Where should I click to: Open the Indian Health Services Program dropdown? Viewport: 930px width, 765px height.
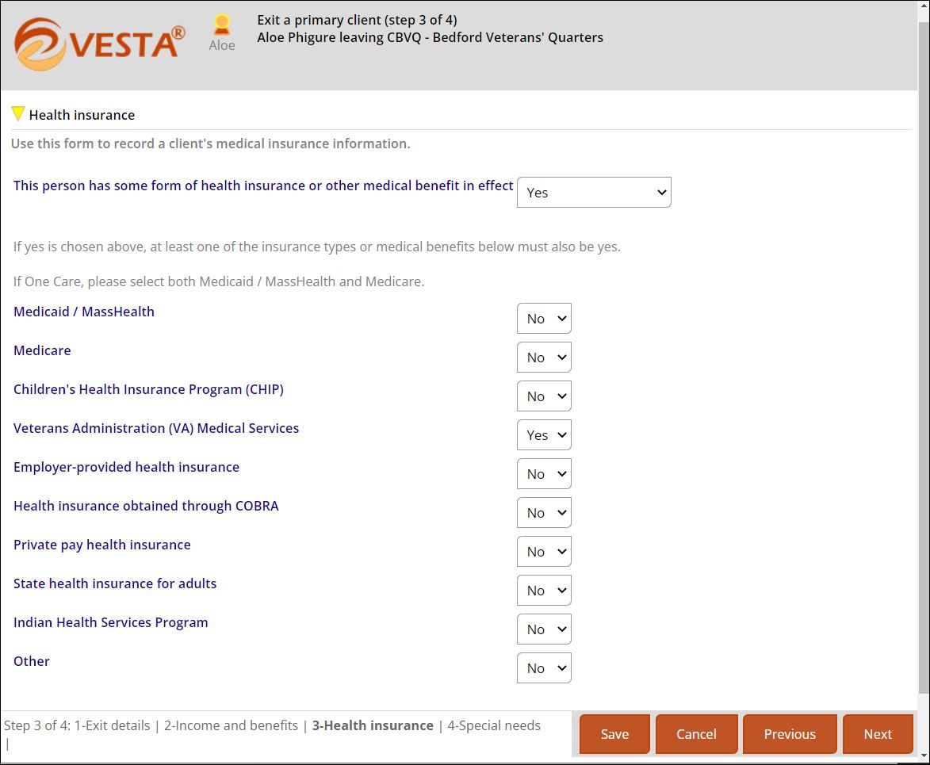click(x=544, y=629)
